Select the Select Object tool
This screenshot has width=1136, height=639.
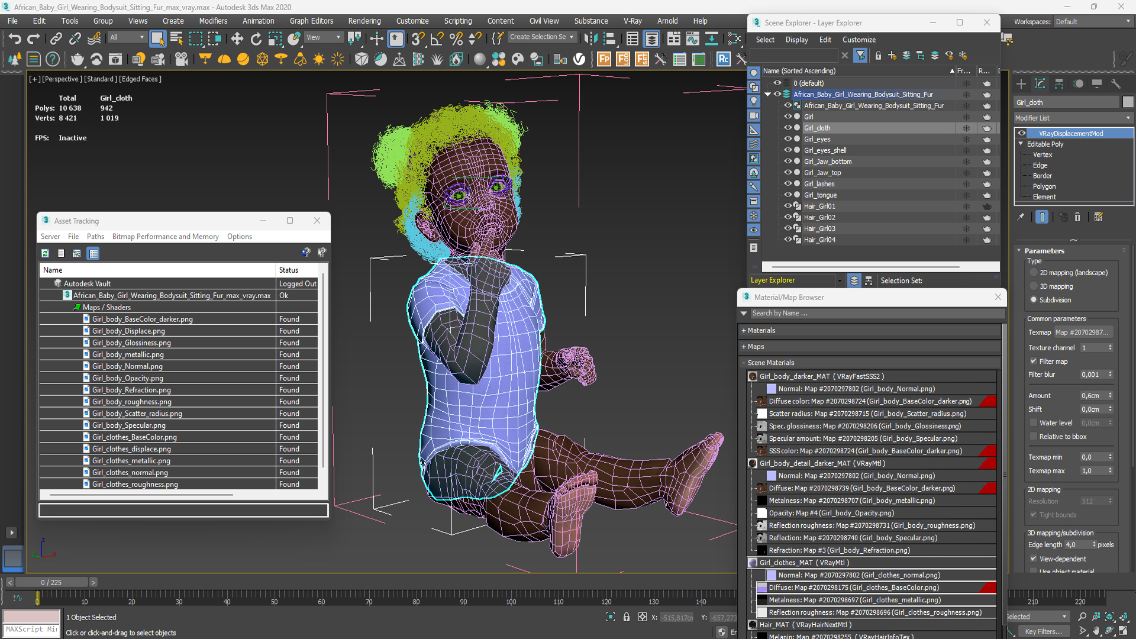[157, 39]
